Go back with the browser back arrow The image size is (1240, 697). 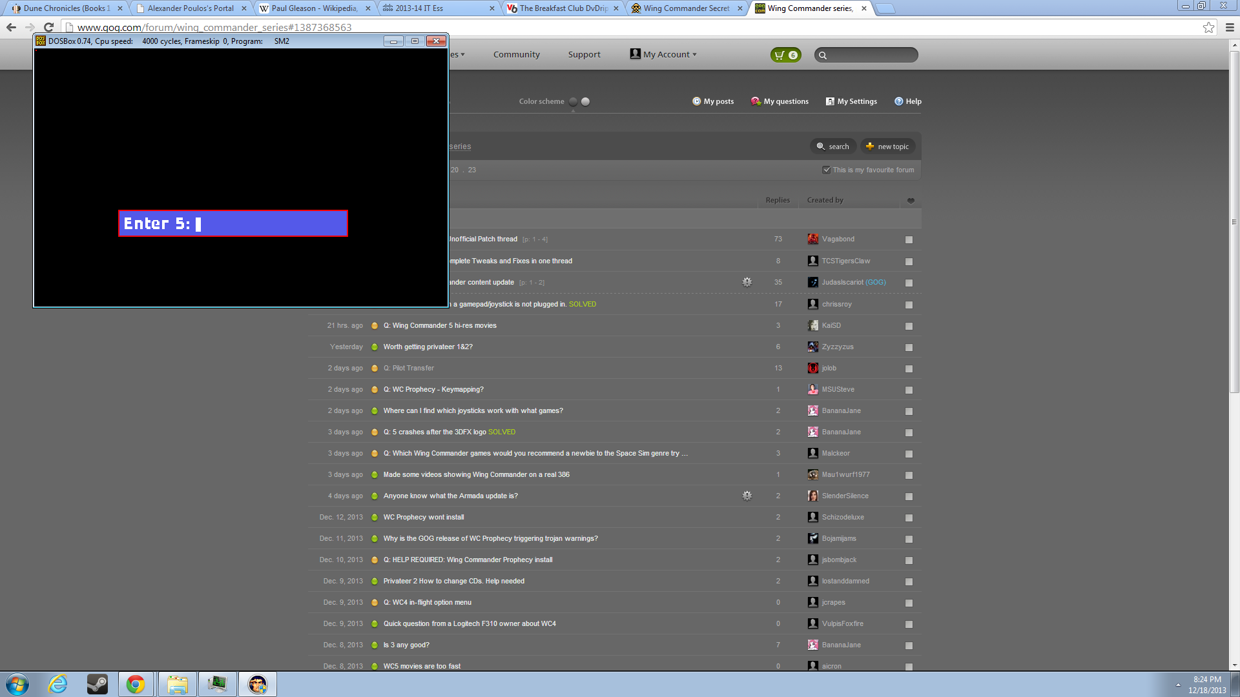click(x=11, y=27)
